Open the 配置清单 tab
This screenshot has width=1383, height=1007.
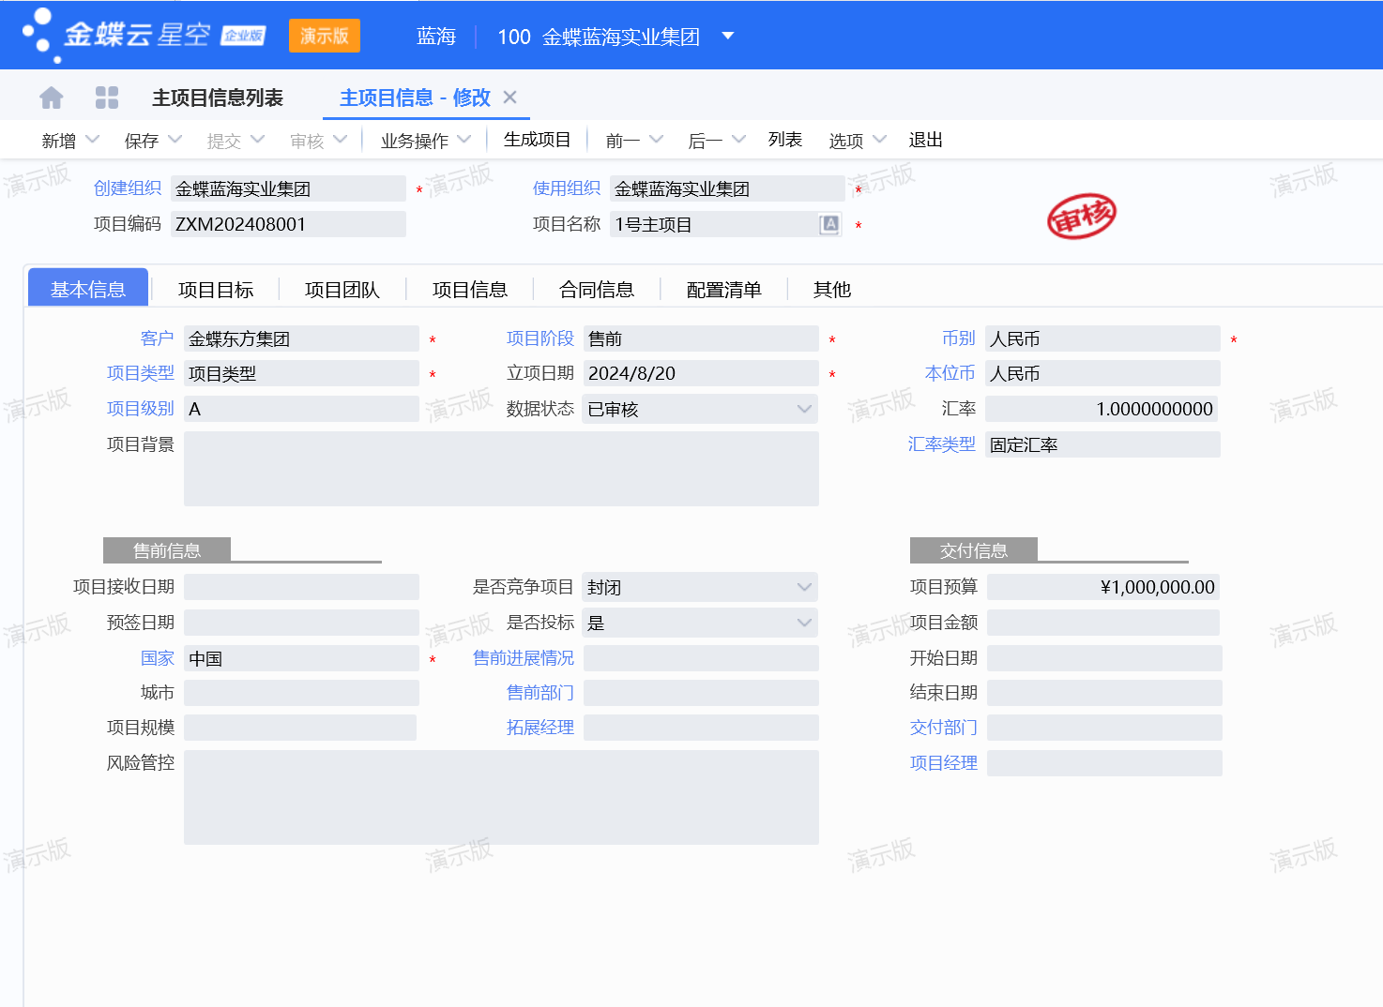click(x=724, y=290)
